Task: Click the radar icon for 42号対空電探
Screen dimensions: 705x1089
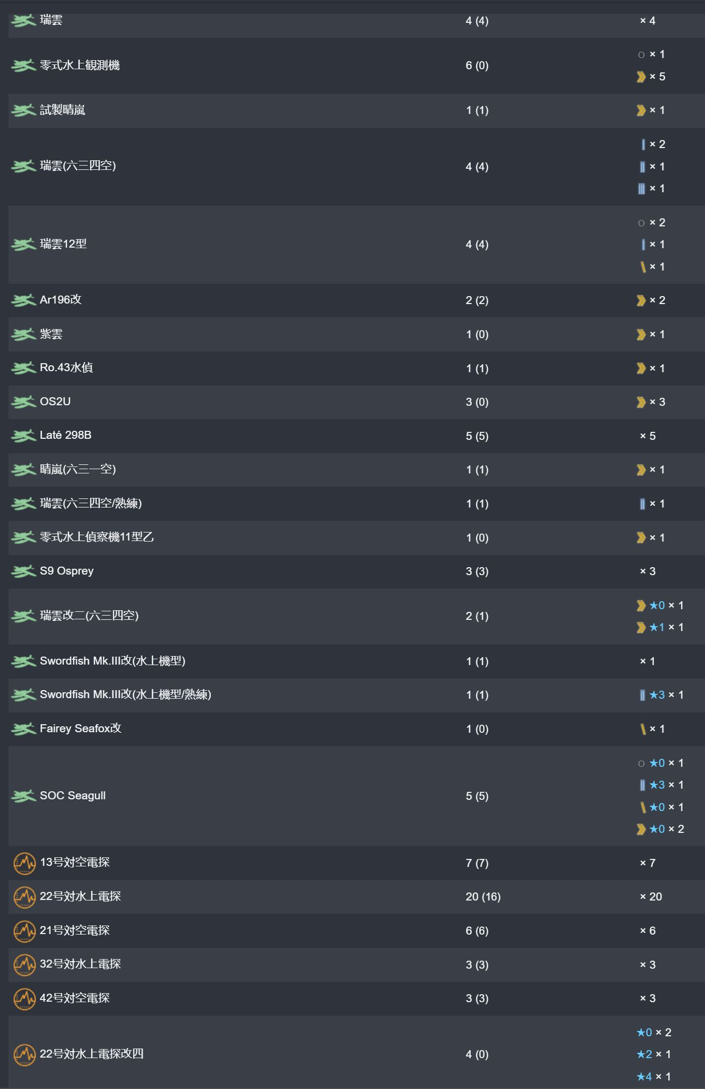Action: point(24,998)
